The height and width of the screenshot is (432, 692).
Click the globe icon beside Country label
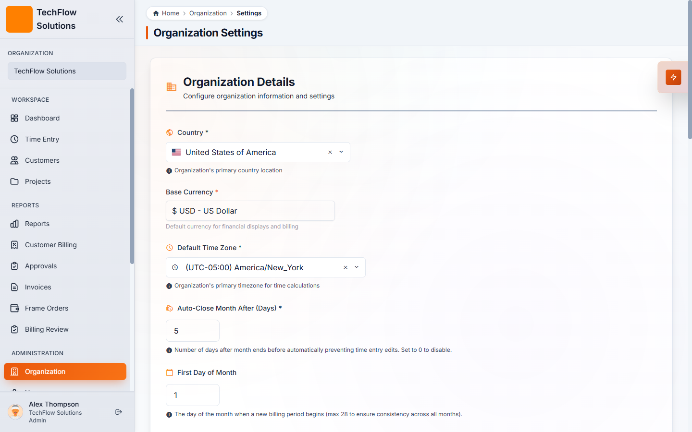(x=170, y=132)
